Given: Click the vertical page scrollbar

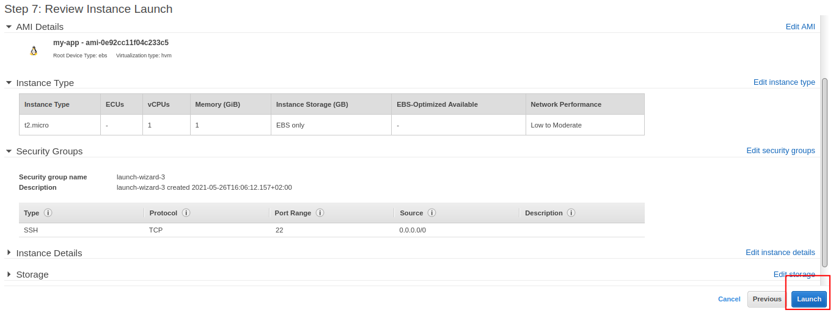Looking at the screenshot, I should tap(824, 171).
